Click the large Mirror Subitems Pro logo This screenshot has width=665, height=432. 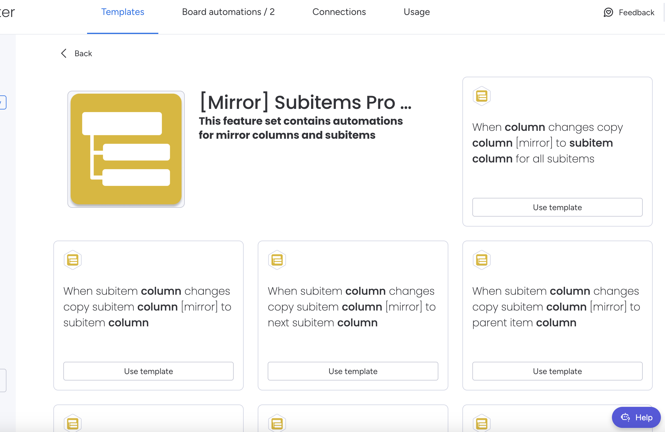click(x=126, y=149)
